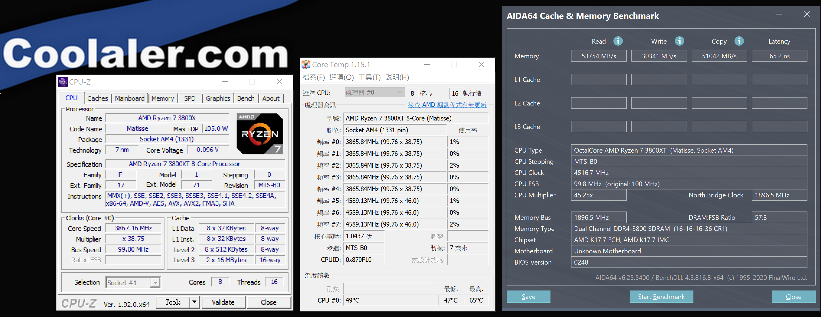Click the Close button in AIDA64
821x317 pixels.
[x=793, y=296]
